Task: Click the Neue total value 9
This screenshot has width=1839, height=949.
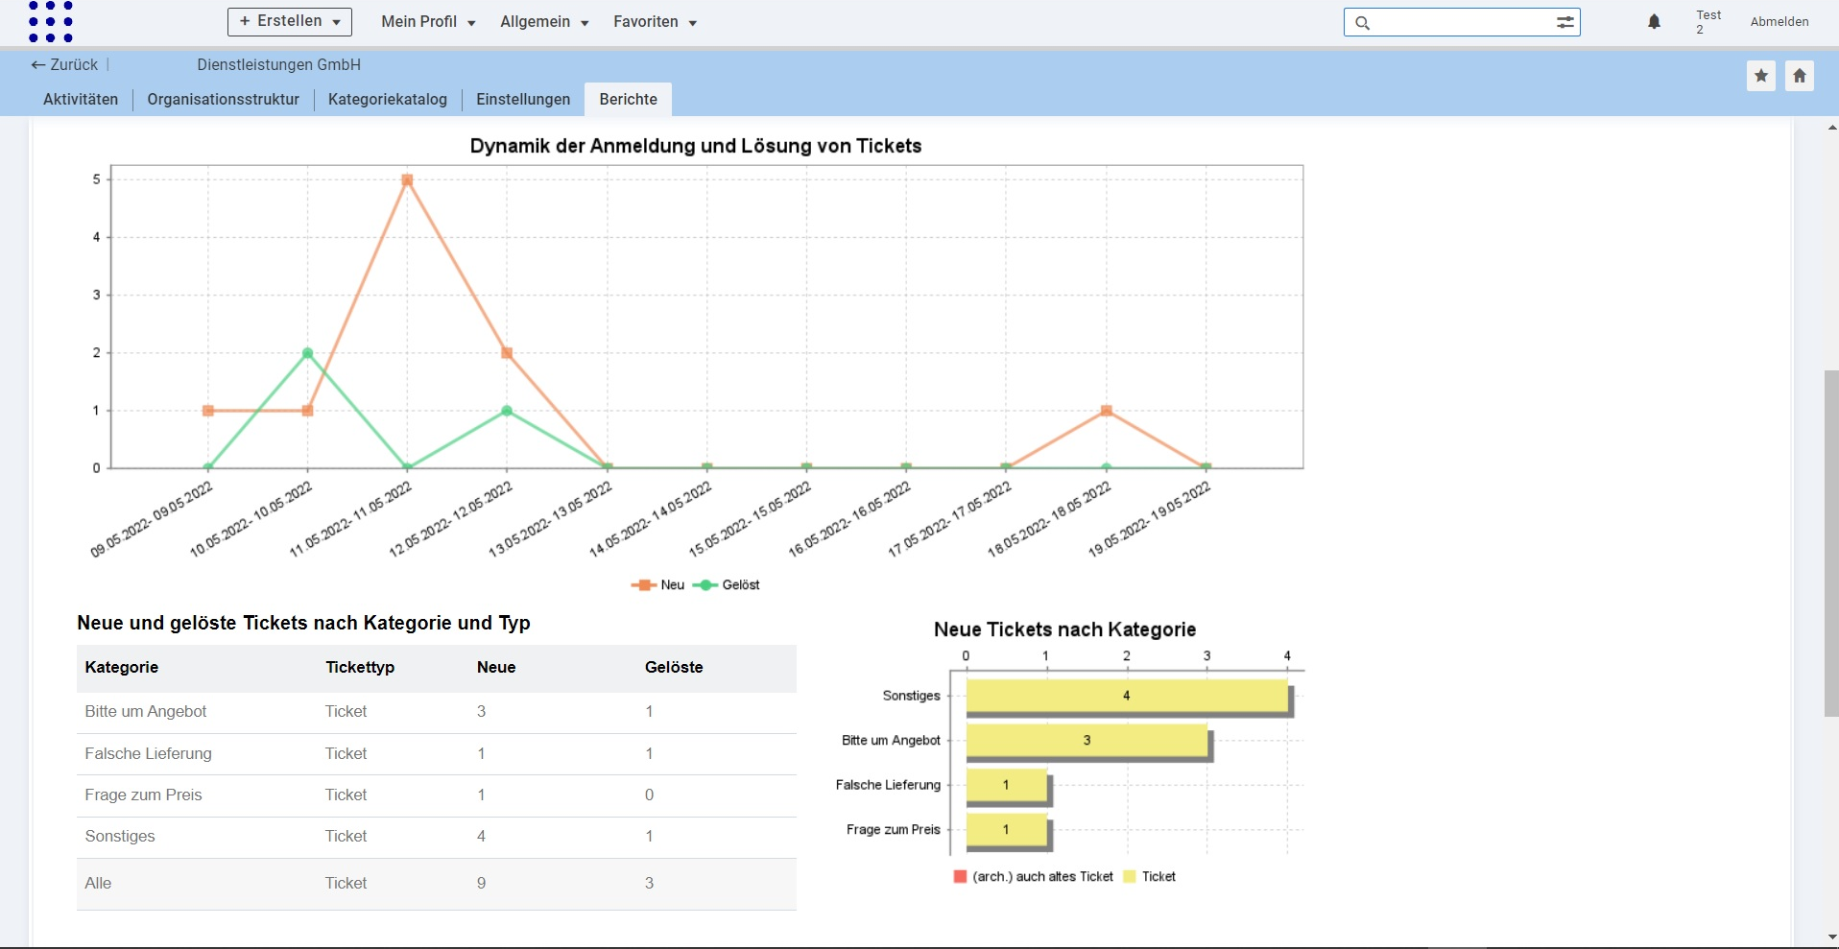Action: coord(481,883)
